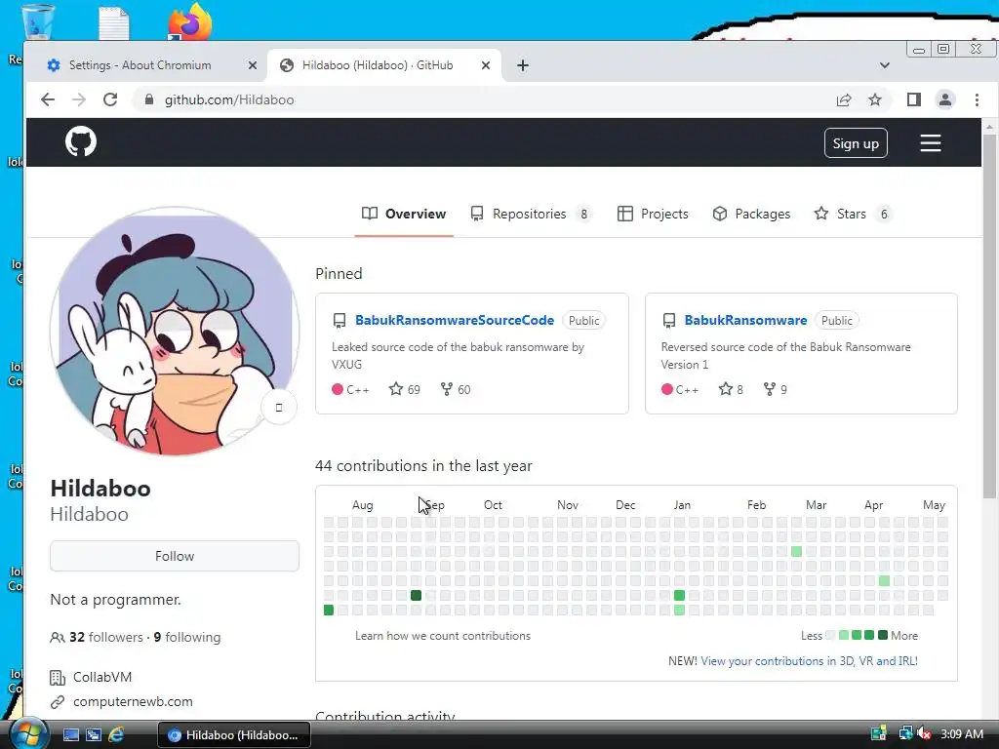Screen dimensions: 999x749
Task: View 9 forks of BabukRansomware
Action: tap(776, 389)
